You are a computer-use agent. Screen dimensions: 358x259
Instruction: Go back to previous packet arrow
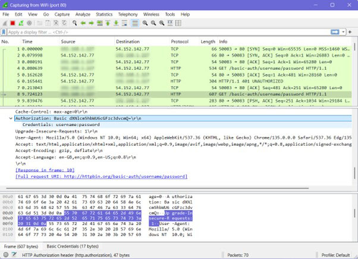pos(83,23)
